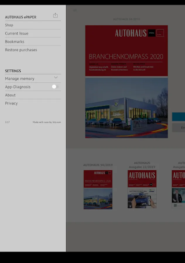185x263 pixels.
Task: Toggle the App-Diagnosis switch
Action: tap(55, 87)
